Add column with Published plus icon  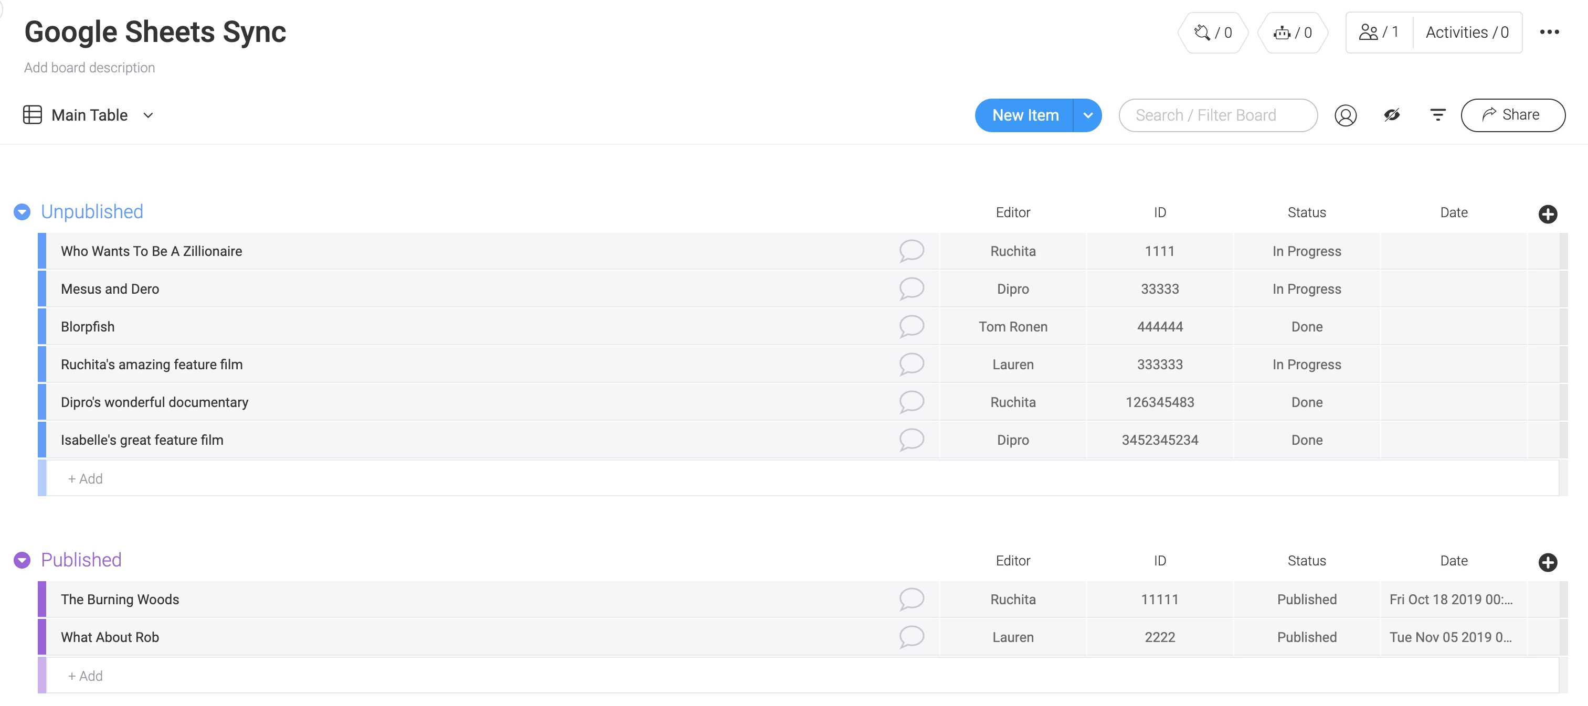coord(1547,562)
